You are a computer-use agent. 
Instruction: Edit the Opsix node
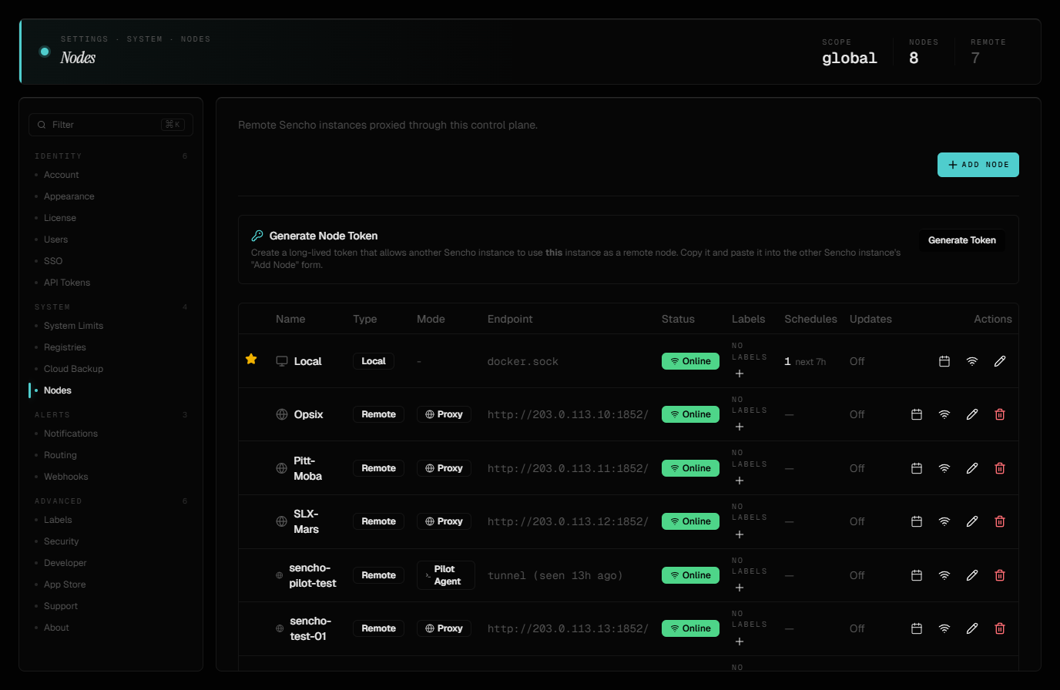(972, 414)
